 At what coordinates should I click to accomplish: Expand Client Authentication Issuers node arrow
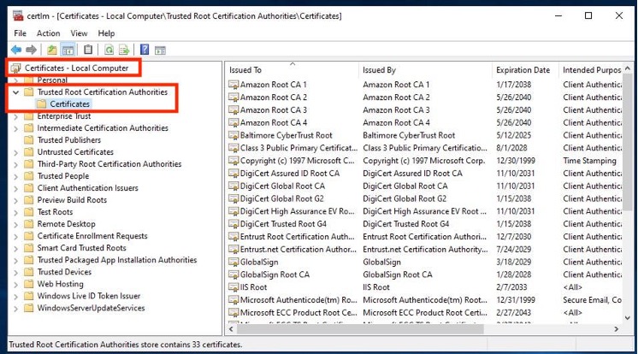click(16, 188)
